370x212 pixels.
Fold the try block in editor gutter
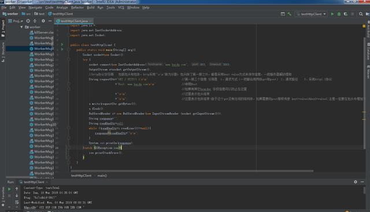point(68,59)
